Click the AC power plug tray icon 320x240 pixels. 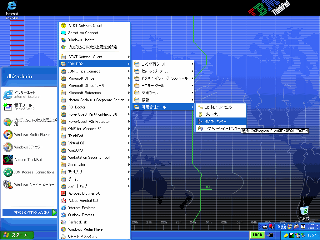(x=271, y=235)
